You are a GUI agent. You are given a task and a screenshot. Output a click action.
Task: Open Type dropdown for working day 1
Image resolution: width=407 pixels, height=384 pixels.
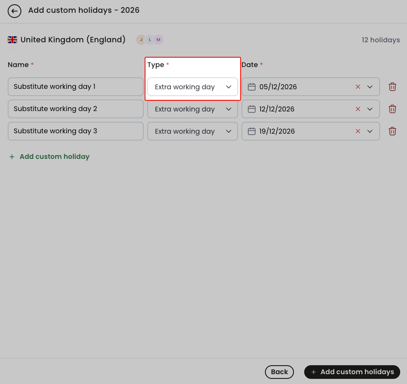[x=192, y=87]
